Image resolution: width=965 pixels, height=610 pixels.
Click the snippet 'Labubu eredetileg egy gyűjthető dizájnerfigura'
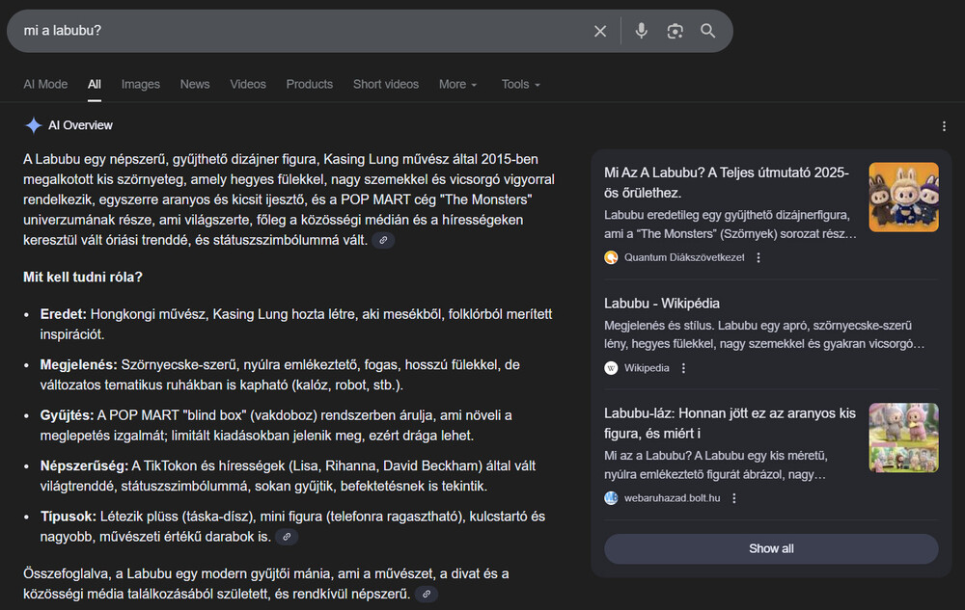tap(730, 225)
